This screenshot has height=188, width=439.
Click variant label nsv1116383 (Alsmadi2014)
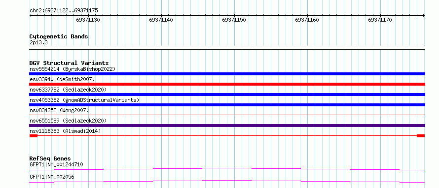[65, 131]
